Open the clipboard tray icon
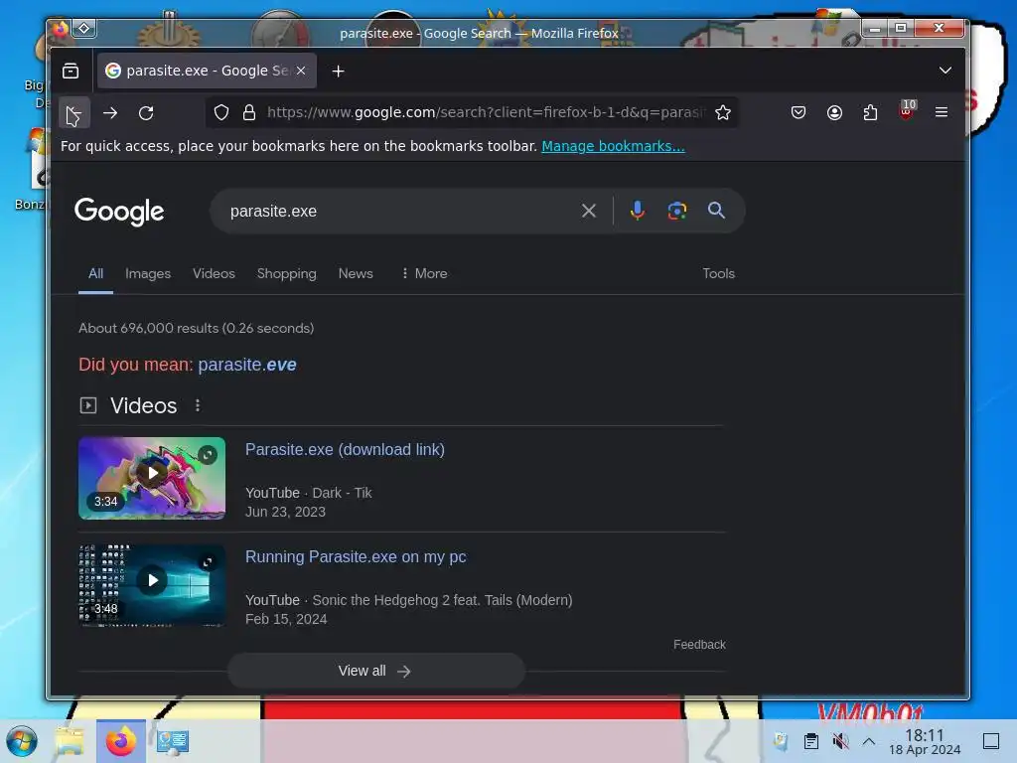Image resolution: width=1017 pixels, height=763 pixels. click(x=810, y=741)
